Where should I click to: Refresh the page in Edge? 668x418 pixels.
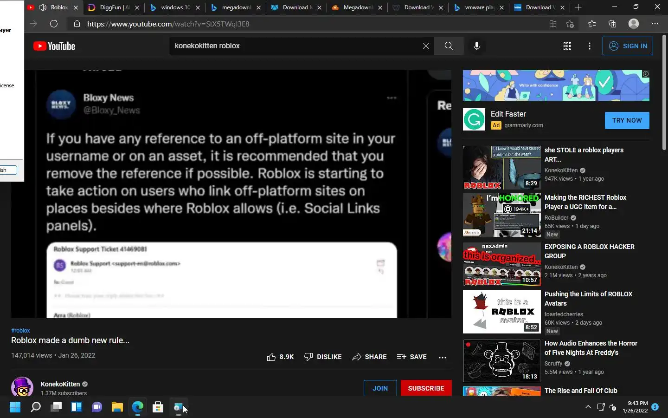click(54, 24)
